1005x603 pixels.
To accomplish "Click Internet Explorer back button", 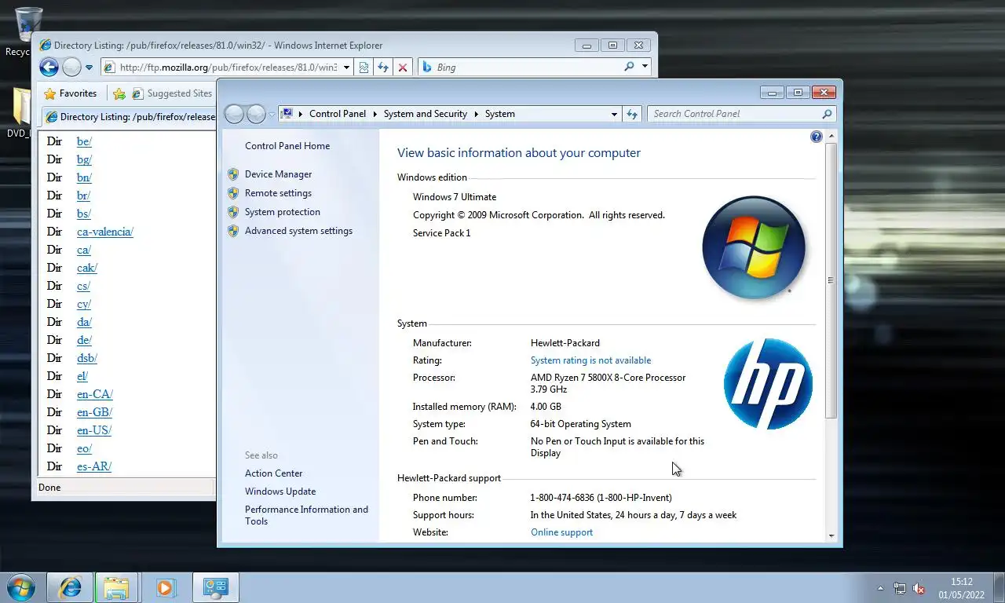I will click(x=49, y=68).
